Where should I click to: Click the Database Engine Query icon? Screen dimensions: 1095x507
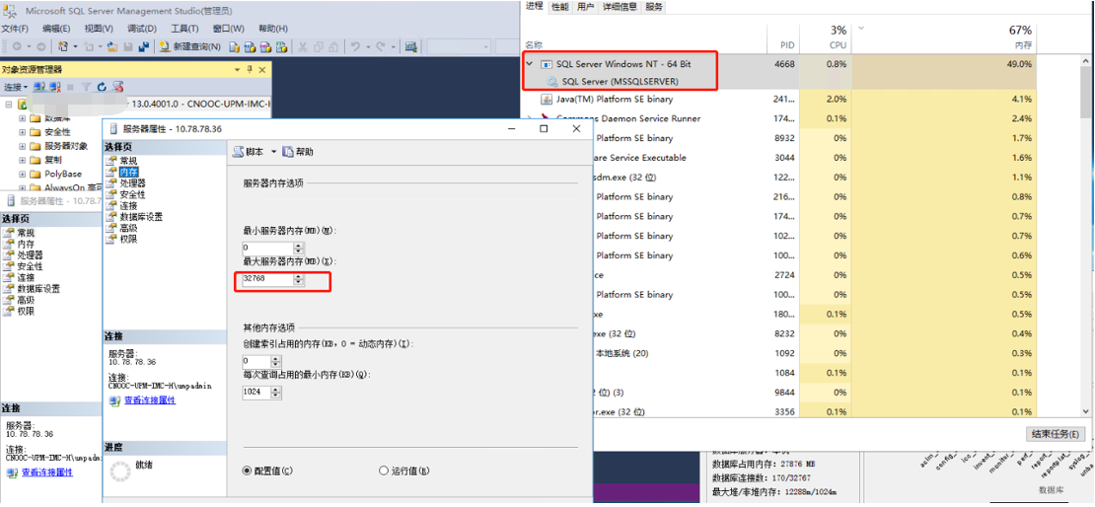click(x=234, y=46)
